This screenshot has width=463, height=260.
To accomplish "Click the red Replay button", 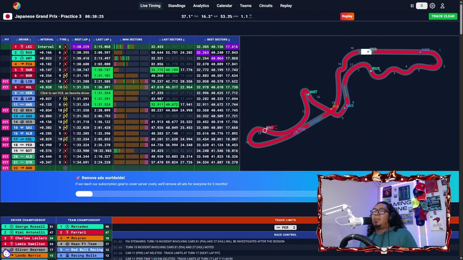I will pyautogui.click(x=347, y=16).
